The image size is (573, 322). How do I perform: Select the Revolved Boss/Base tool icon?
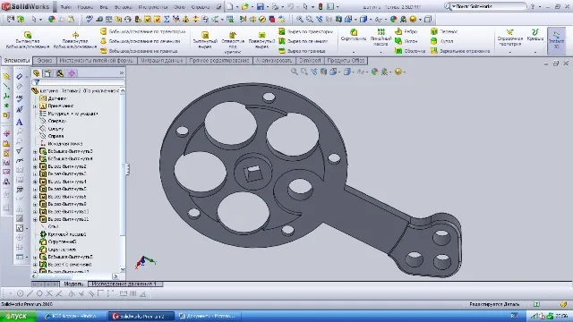75,35
